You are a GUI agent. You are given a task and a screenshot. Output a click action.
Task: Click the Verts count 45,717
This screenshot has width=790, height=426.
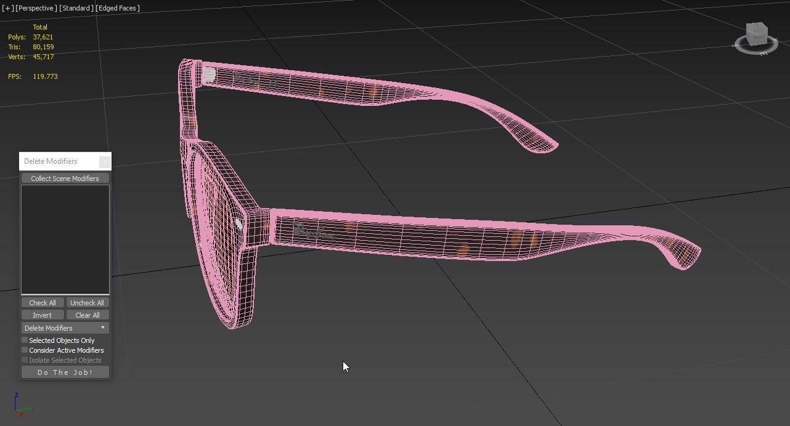[x=43, y=57]
